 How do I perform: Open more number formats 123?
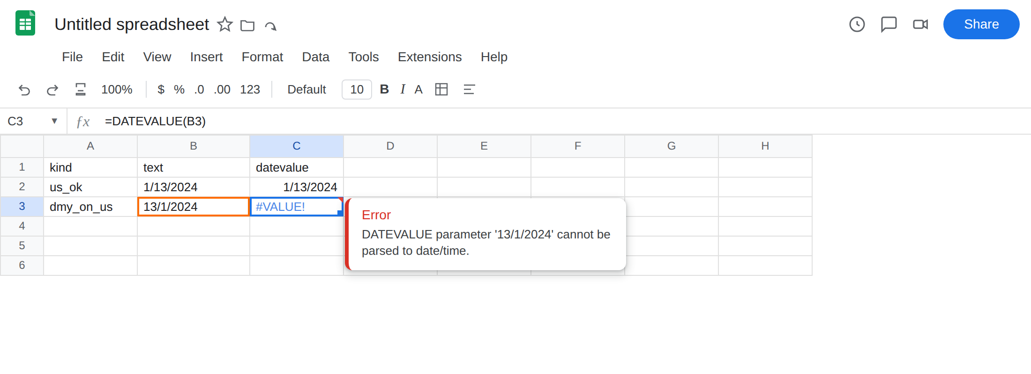point(250,89)
